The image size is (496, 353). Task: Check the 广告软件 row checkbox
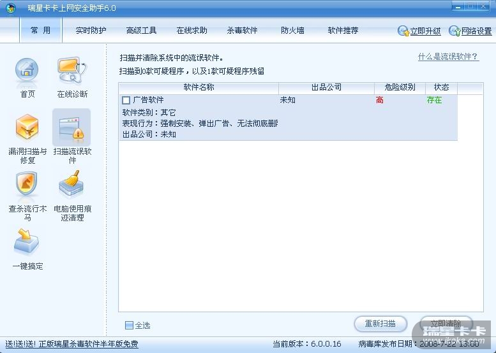(126, 101)
